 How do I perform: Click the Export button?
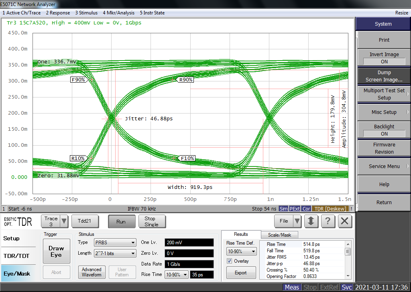point(241,273)
